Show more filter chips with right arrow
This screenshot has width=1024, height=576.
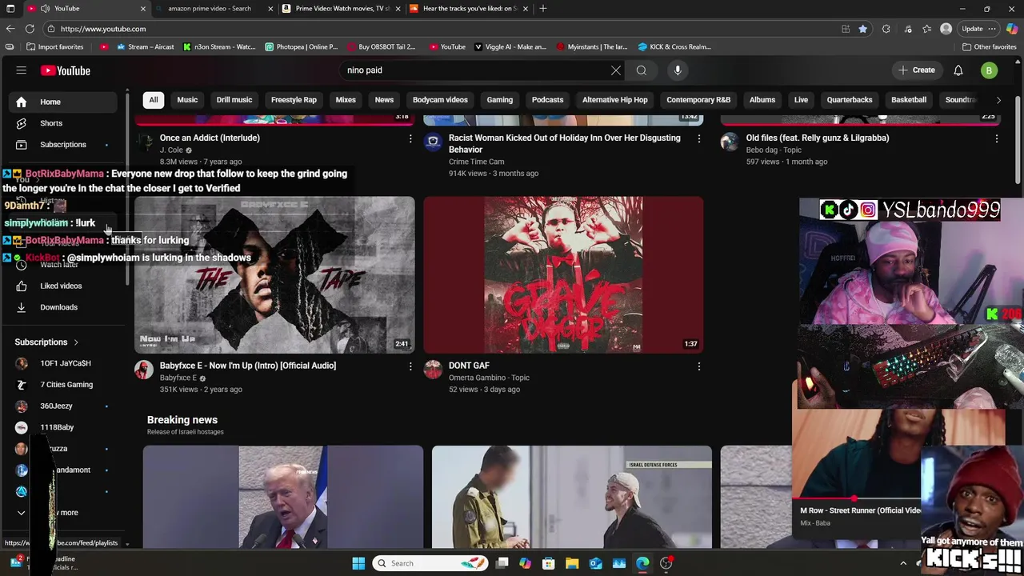[x=998, y=100]
